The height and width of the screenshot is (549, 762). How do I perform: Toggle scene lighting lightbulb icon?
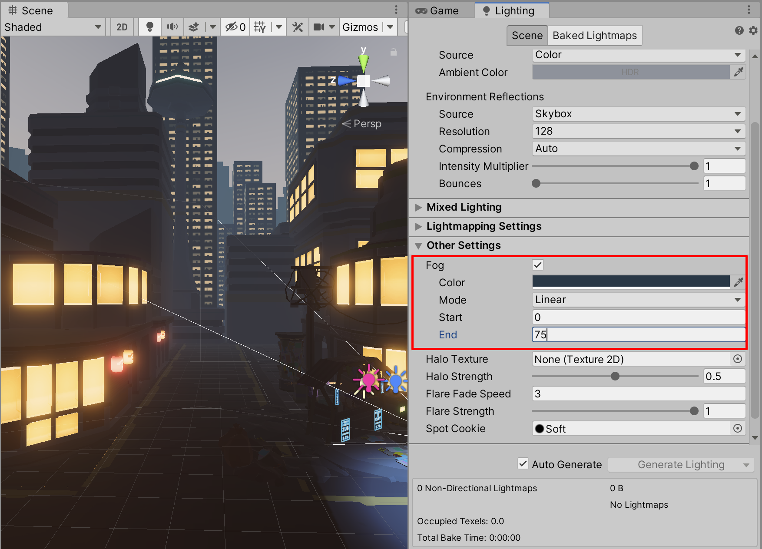pos(150,27)
